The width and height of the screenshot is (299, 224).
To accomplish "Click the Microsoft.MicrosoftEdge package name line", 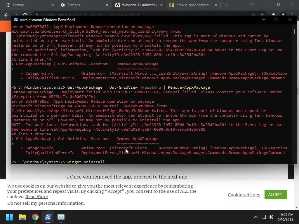I will (89, 106).
